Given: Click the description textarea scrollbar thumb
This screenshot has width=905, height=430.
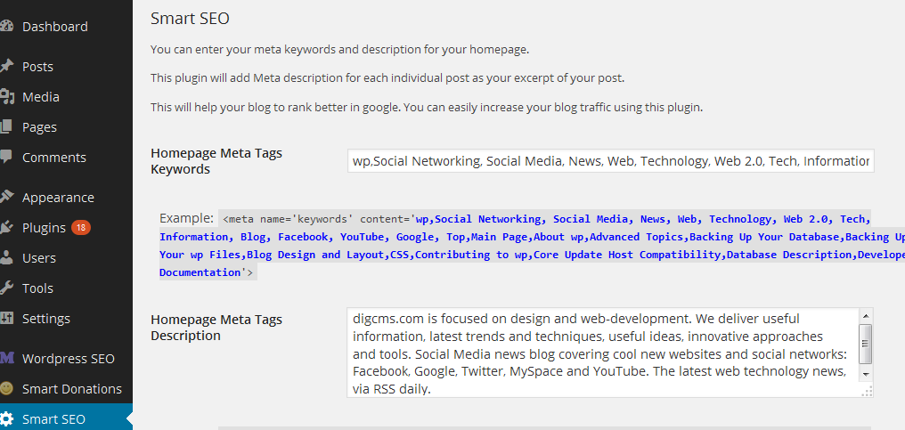Looking at the screenshot, I should pos(866,343).
